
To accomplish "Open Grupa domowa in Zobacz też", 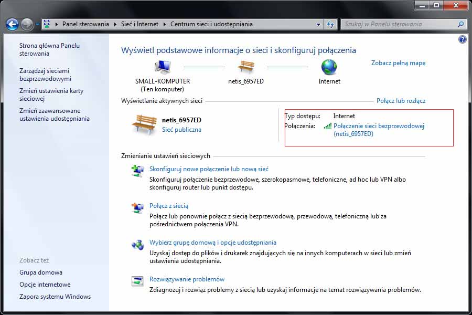I will [40, 272].
